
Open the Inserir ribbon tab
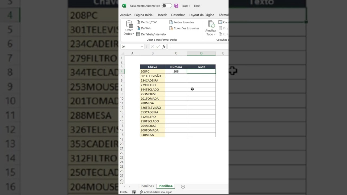coord(162,15)
